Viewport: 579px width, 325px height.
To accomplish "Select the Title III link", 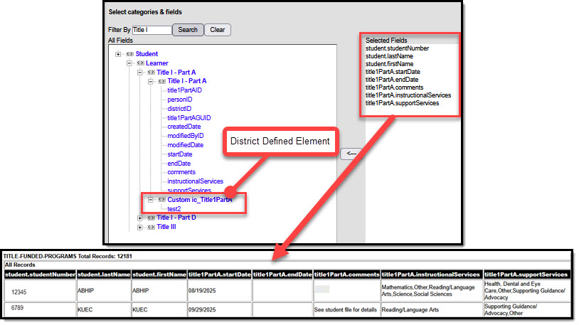I will (166, 227).
